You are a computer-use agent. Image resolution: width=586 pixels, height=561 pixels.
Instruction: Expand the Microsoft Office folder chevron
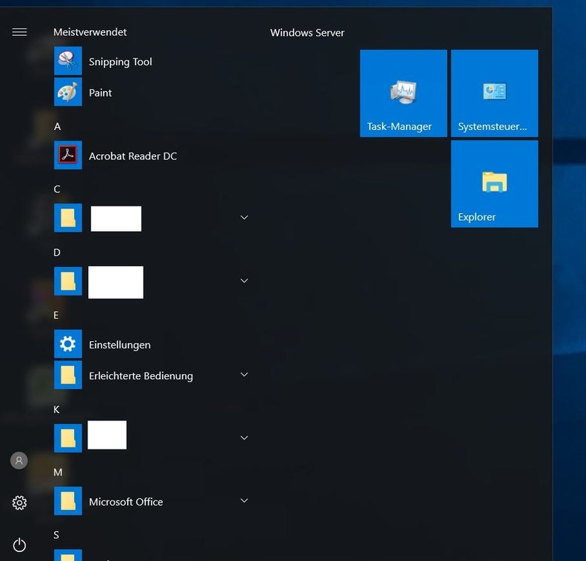244,500
